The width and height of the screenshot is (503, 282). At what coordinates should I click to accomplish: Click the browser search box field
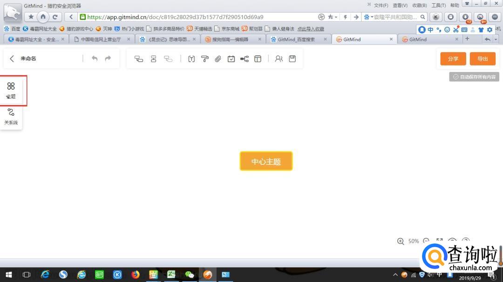click(396, 17)
